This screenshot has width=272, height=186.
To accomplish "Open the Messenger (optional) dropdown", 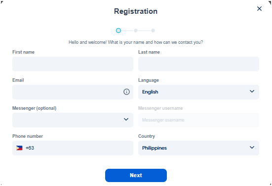I will (73, 120).
